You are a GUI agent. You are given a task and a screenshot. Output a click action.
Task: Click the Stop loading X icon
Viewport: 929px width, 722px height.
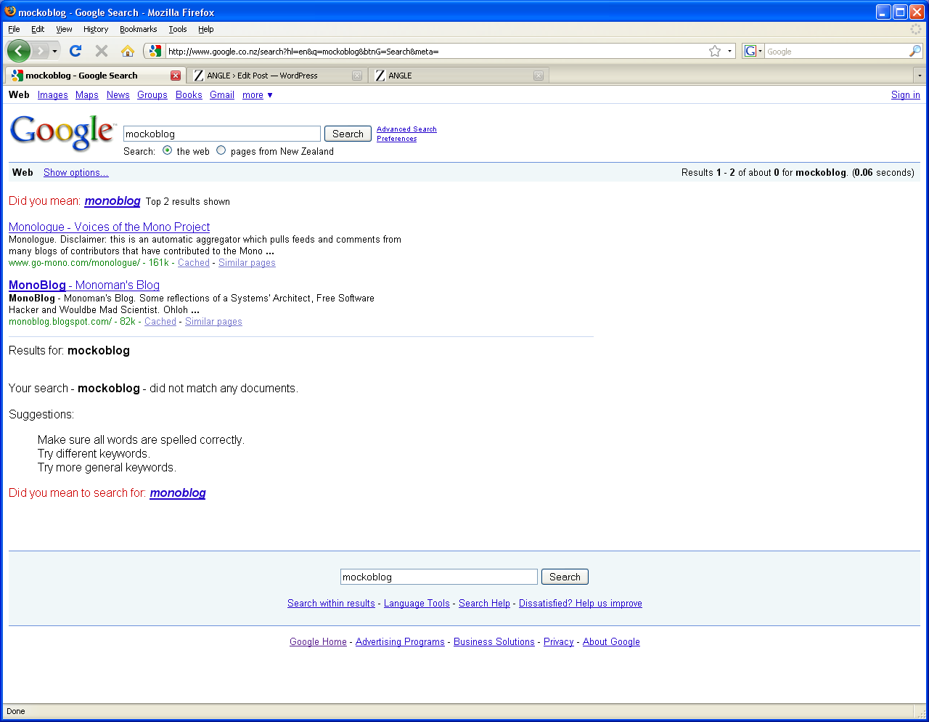[x=102, y=51]
